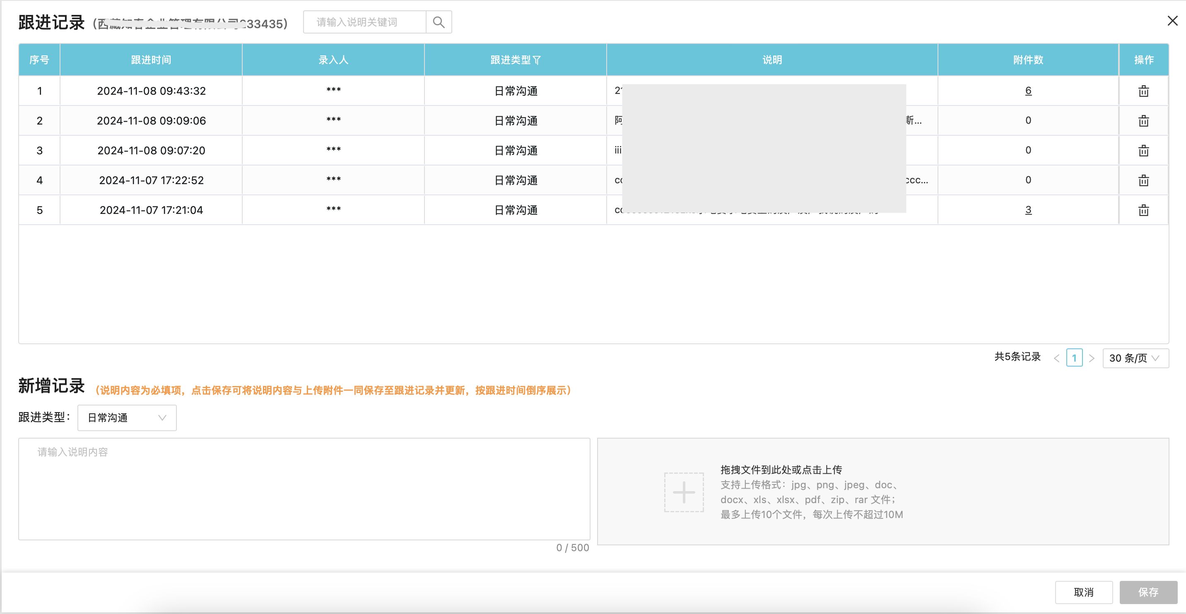Go to the previous page arrow
The width and height of the screenshot is (1186, 614).
coord(1057,358)
